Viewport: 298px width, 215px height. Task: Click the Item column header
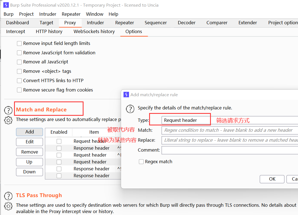click(94, 132)
